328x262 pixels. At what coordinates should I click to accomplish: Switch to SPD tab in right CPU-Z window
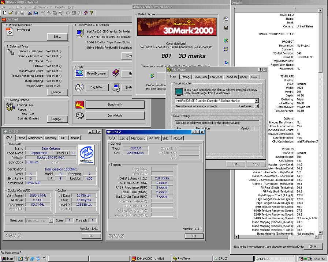coord(165,138)
